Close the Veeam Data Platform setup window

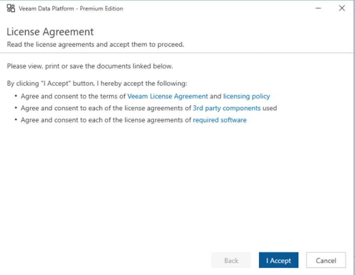click(342, 8)
